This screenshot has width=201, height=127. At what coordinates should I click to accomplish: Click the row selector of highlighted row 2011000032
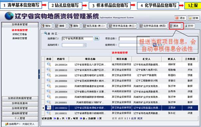pos(43,108)
